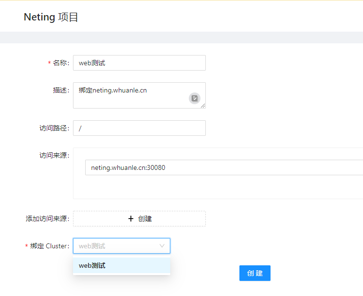Click the resize handle of the description textarea
Screen dimensions: 363x296
[x=203, y=106]
